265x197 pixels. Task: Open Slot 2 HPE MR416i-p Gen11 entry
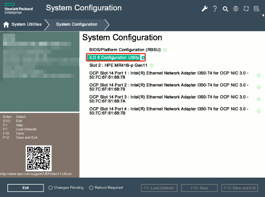(x=118, y=65)
